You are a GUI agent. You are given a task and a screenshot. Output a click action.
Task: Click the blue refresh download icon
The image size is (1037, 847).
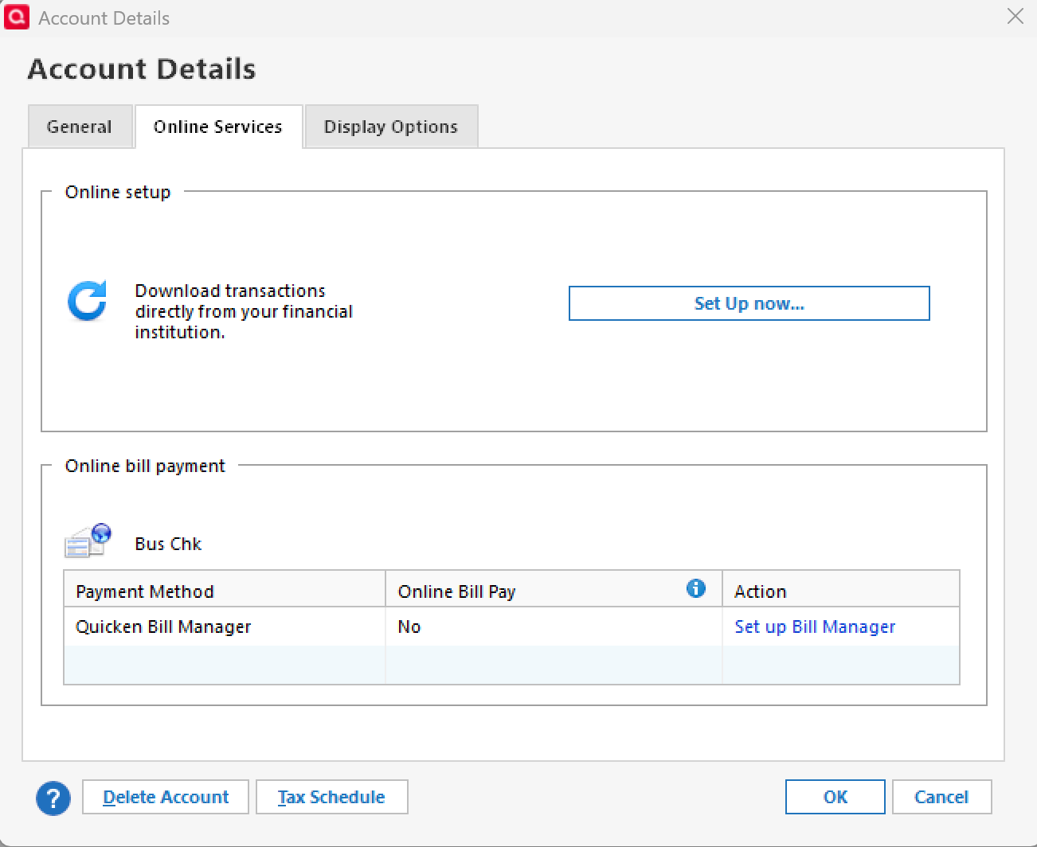click(87, 302)
